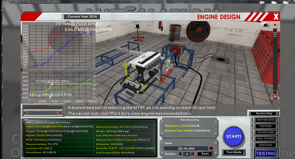Click the right arrow below the graph panel
This screenshot has width=295, height=159.
(x=61, y=113)
